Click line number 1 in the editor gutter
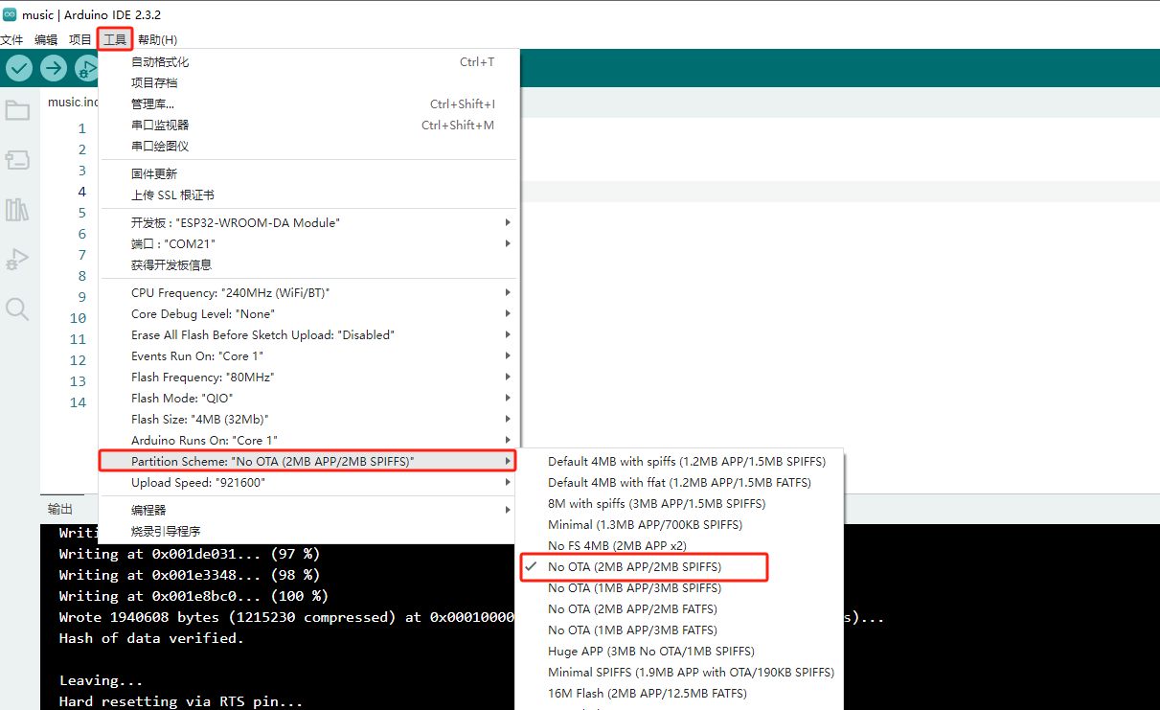 [81, 128]
